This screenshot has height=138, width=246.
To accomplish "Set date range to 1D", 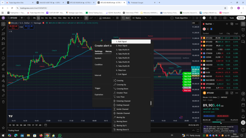I will (x=10, y=125).
